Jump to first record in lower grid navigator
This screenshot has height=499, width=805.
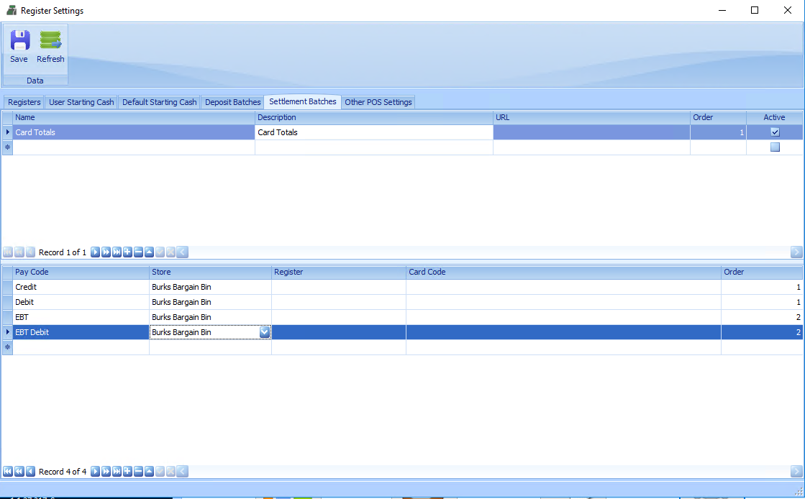click(x=8, y=472)
